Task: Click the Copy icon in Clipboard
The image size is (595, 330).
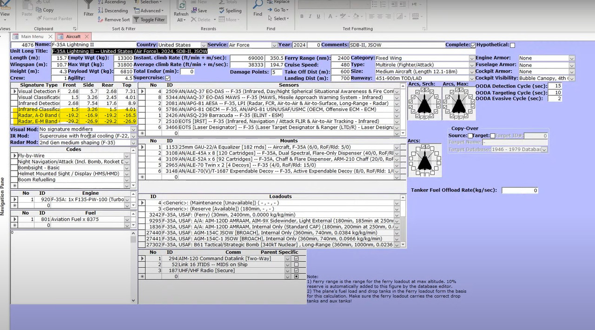Action: pos(45,10)
